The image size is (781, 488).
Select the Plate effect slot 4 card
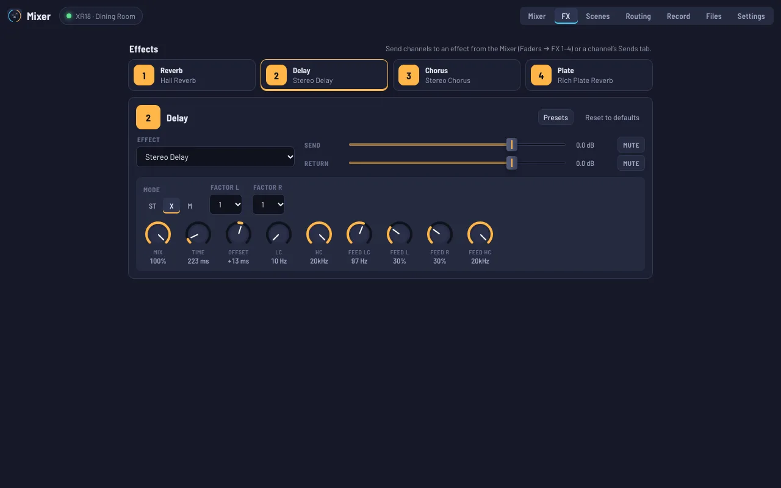point(589,75)
